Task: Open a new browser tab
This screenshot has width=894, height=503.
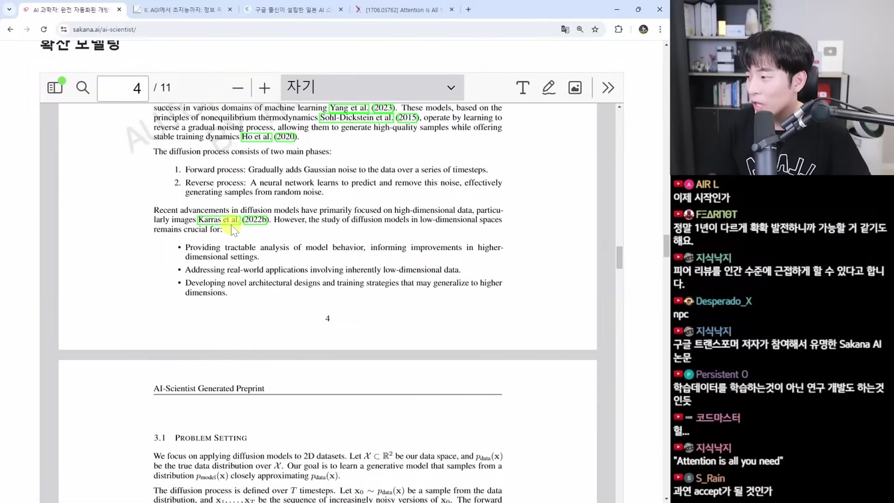Action: [x=468, y=10]
